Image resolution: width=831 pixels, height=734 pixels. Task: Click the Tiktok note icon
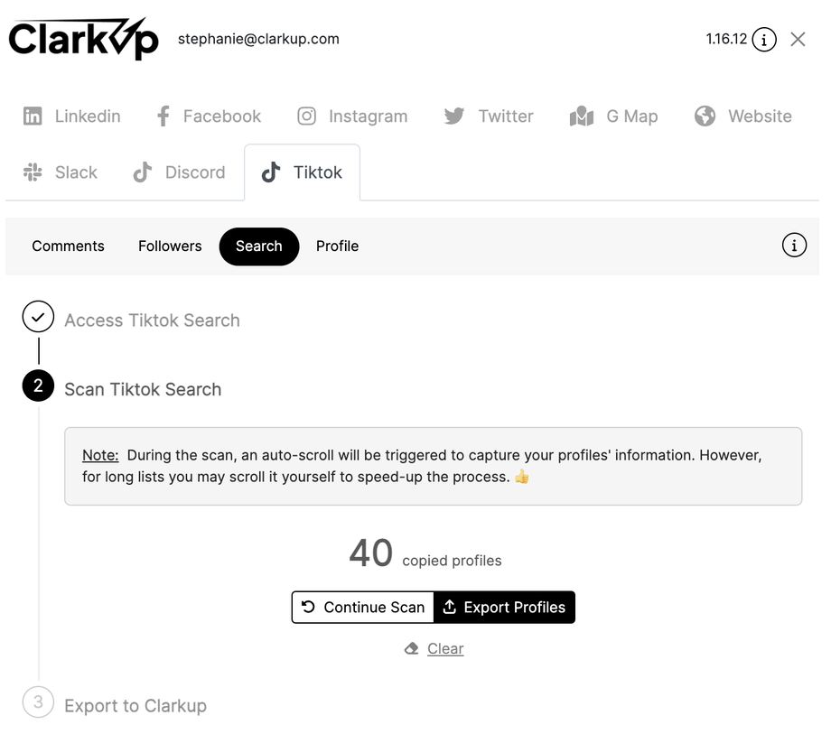tap(271, 172)
